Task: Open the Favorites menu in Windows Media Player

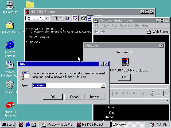Action: tap(126, 26)
